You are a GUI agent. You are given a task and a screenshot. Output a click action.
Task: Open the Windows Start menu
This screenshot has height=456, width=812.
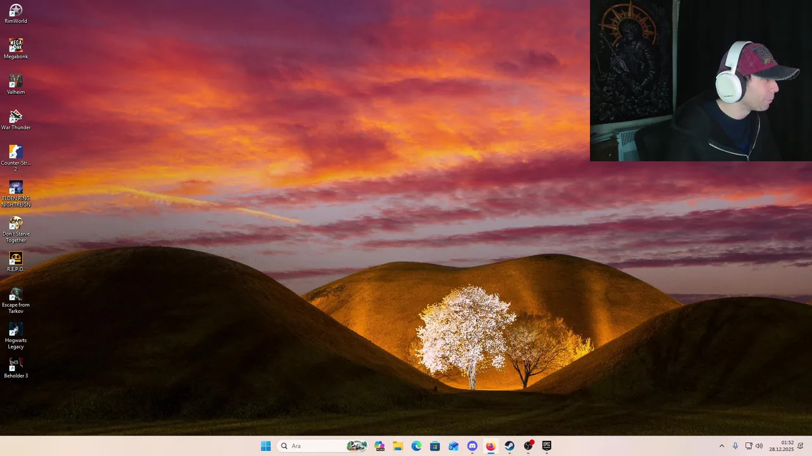pos(266,446)
